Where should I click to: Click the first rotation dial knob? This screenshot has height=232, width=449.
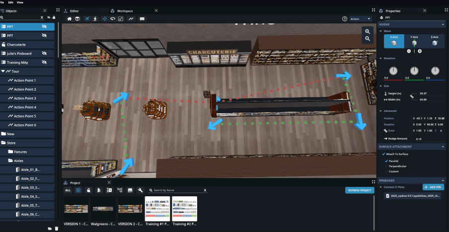pyautogui.click(x=393, y=71)
